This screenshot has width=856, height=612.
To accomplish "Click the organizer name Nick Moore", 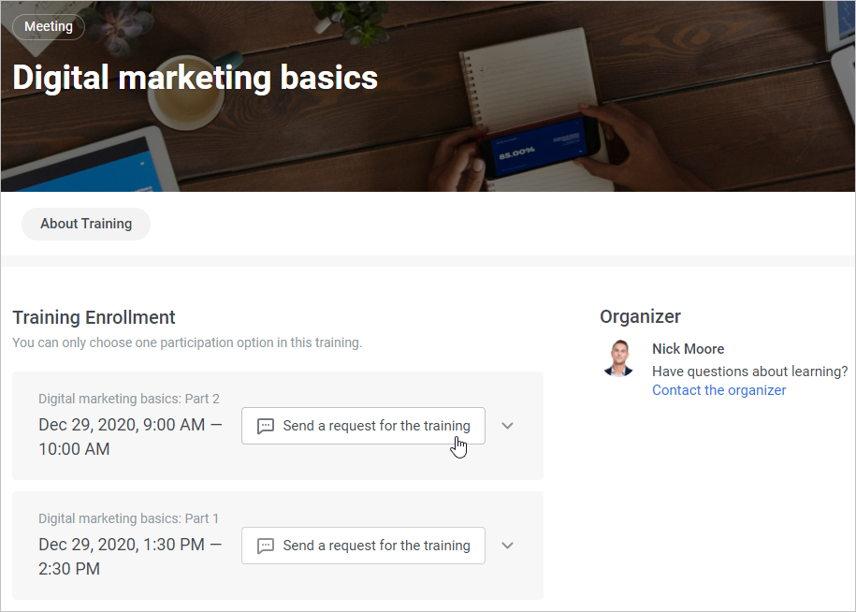I will (x=688, y=349).
